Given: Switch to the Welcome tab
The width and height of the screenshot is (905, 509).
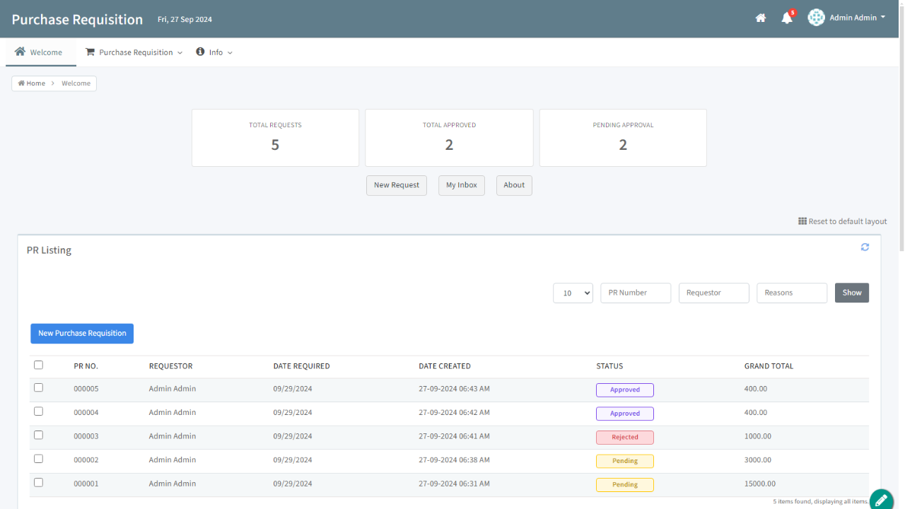Looking at the screenshot, I should (x=40, y=52).
